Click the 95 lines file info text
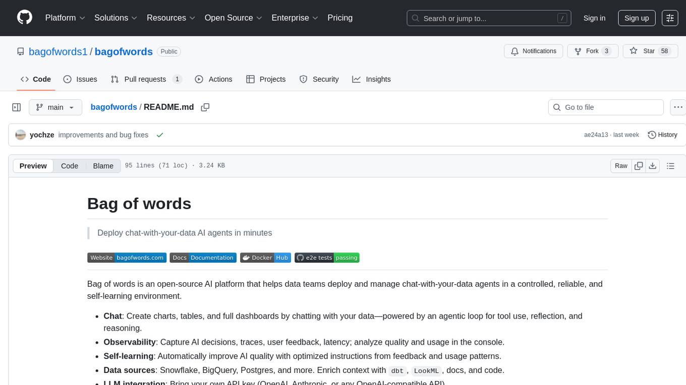Viewport: 686px width, 385px height. (x=175, y=166)
